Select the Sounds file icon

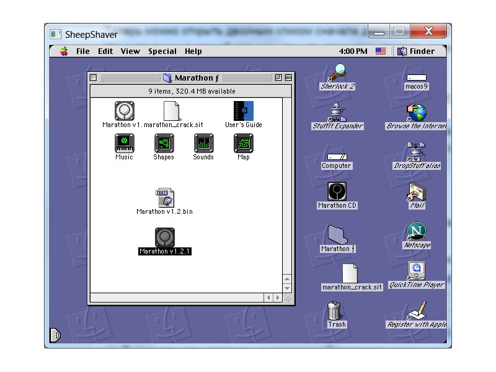coord(204,143)
